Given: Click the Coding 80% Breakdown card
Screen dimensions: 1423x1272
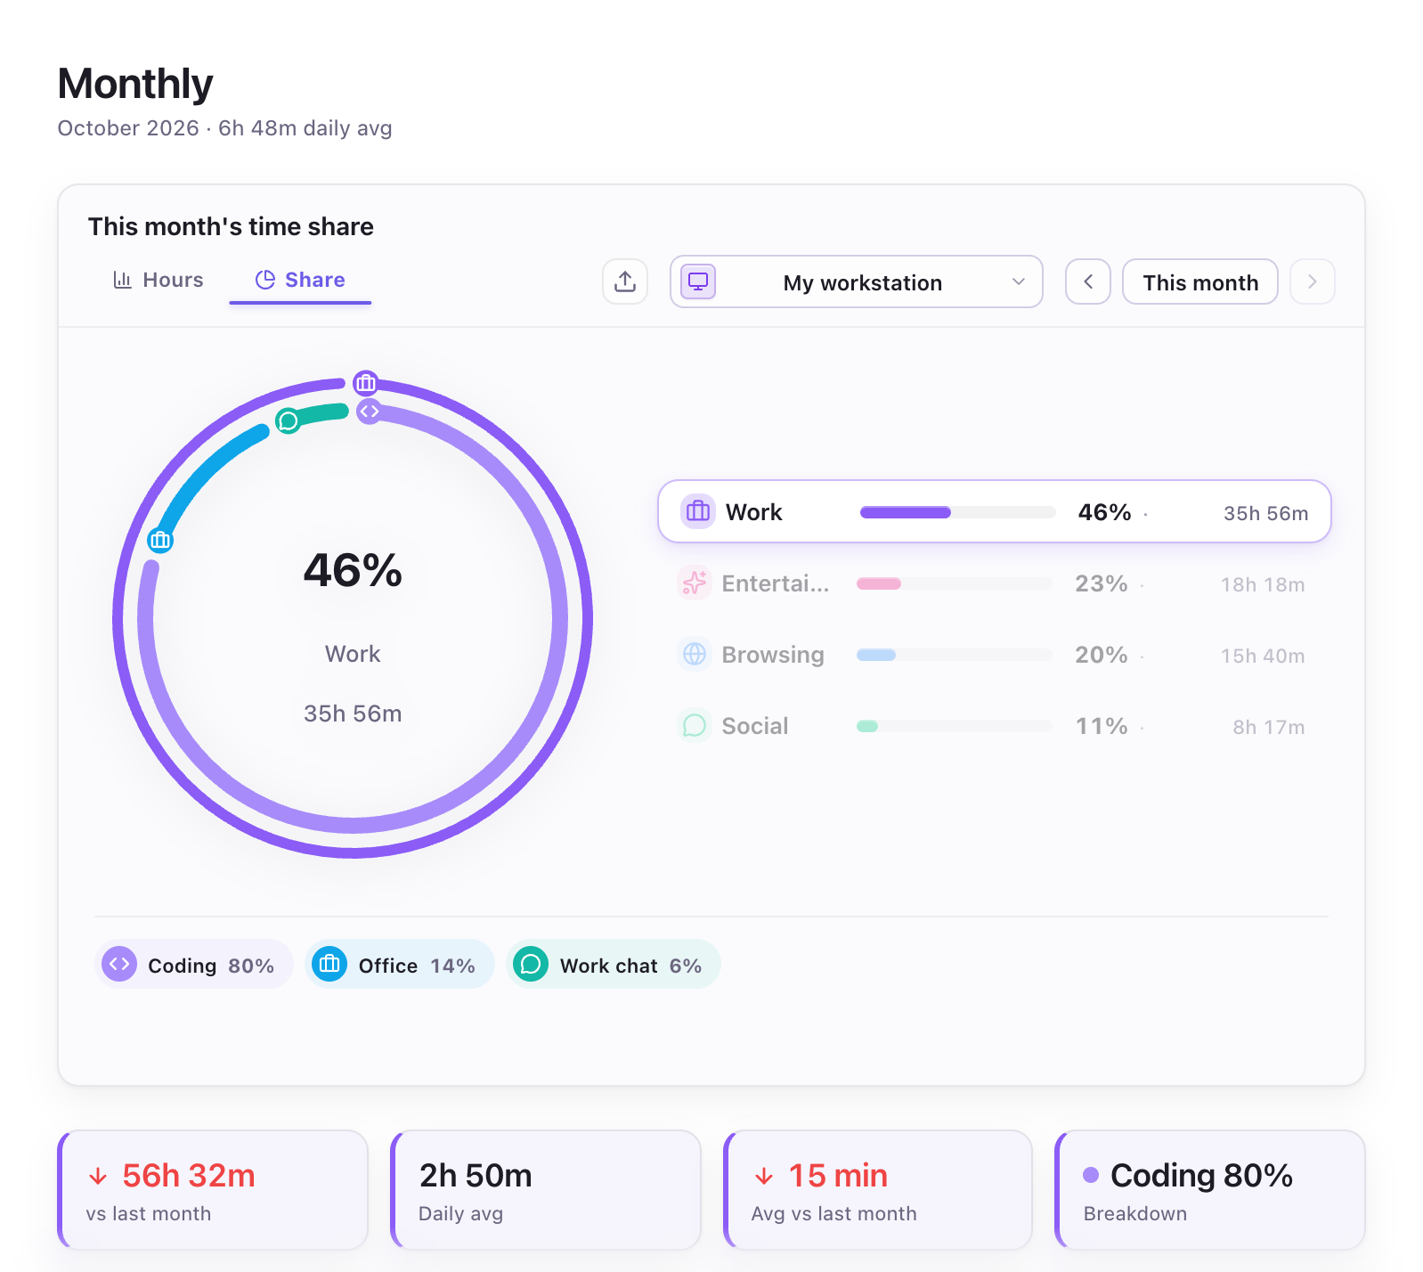Looking at the screenshot, I should [x=1210, y=1190].
